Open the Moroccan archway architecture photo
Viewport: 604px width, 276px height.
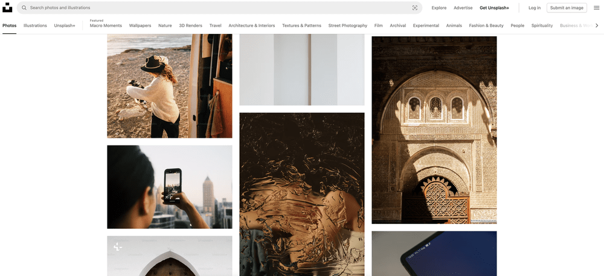click(x=434, y=130)
